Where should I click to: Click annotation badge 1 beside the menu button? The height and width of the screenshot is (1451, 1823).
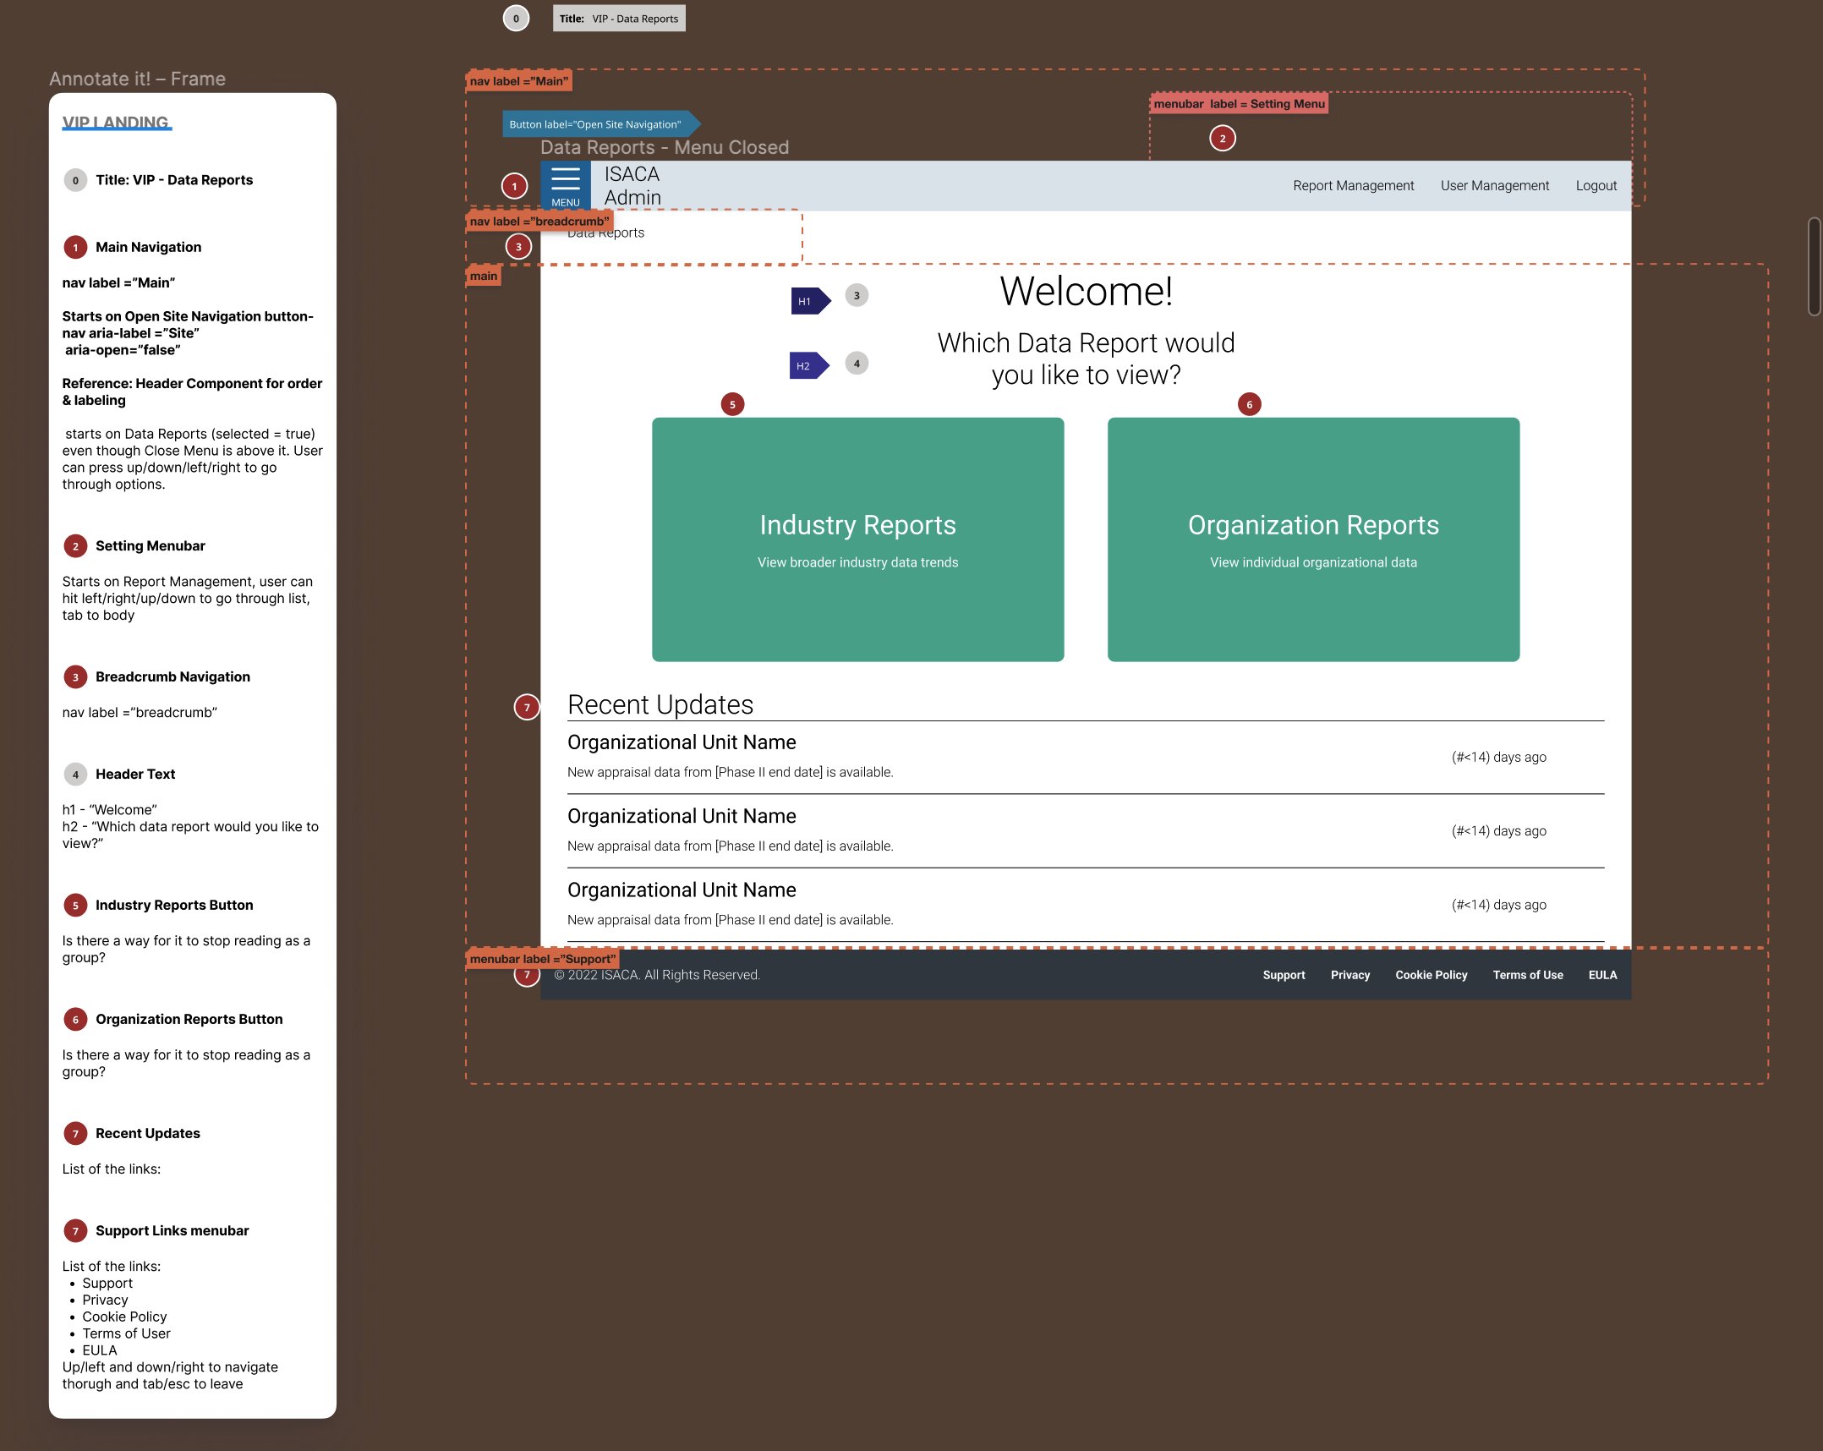tap(514, 186)
